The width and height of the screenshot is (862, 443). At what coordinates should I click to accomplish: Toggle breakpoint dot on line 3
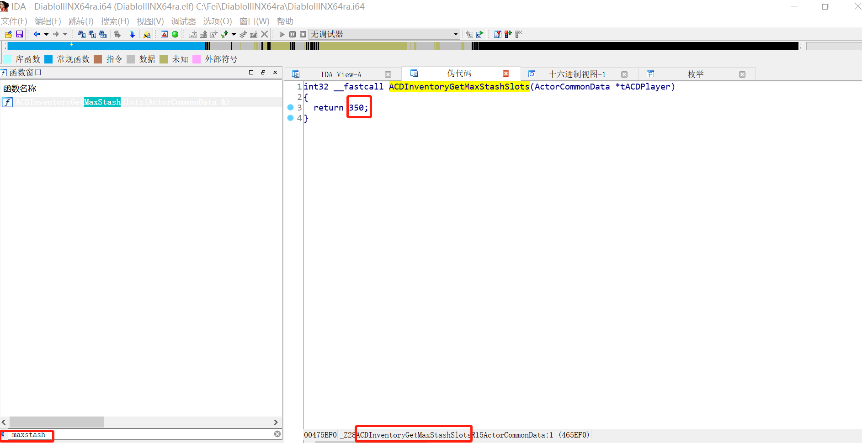click(290, 107)
